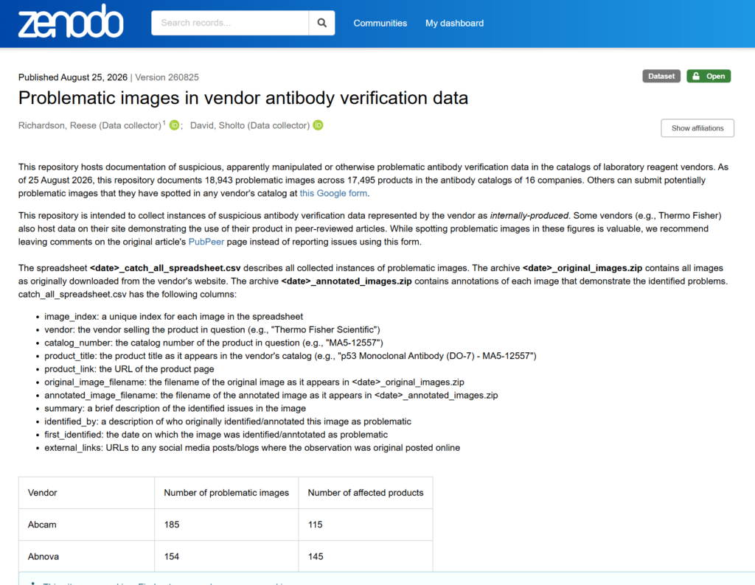Open the Communities menu item
Screen dimensions: 755x585
point(380,23)
